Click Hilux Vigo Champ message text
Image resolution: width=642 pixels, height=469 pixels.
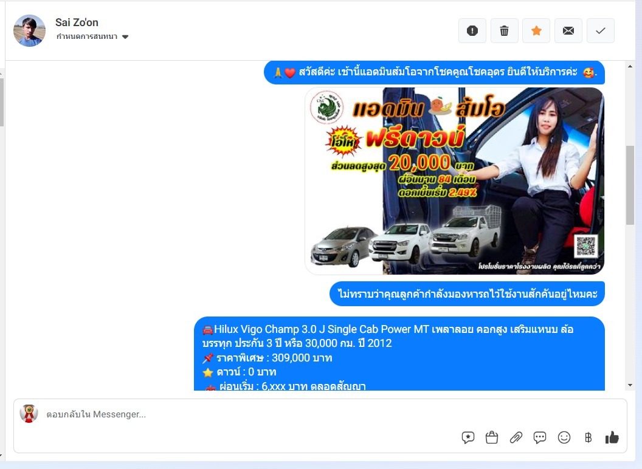(x=388, y=336)
